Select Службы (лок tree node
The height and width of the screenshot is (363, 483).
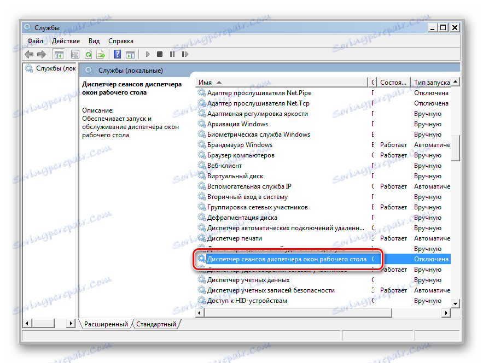(x=56, y=68)
